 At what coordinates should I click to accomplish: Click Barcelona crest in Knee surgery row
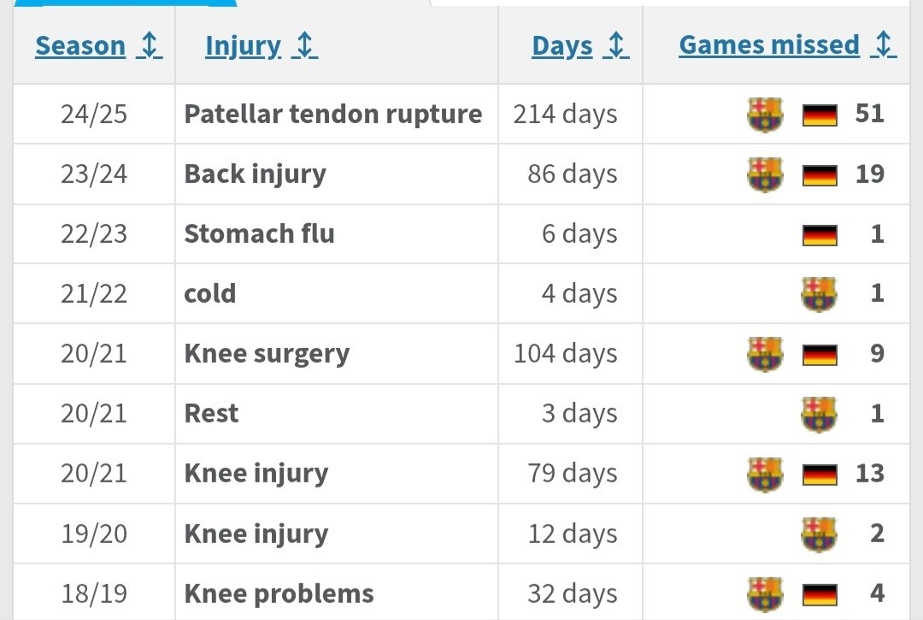(x=765, y=354)
